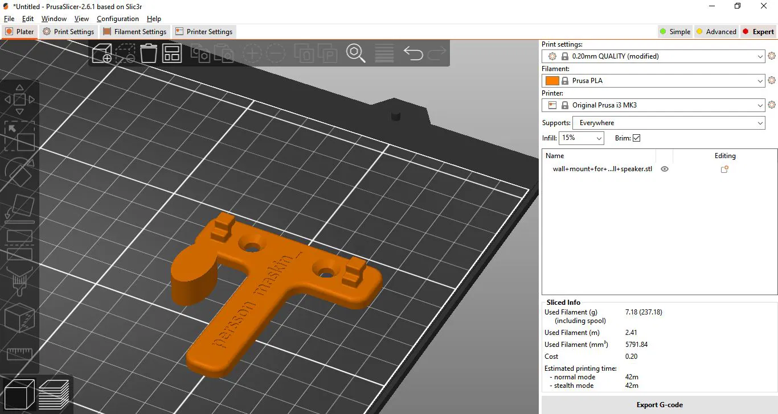Click the editing icon for the STL object
This screenshot has height=414, width=778.
pyautogui.click(x=724, y=169)
